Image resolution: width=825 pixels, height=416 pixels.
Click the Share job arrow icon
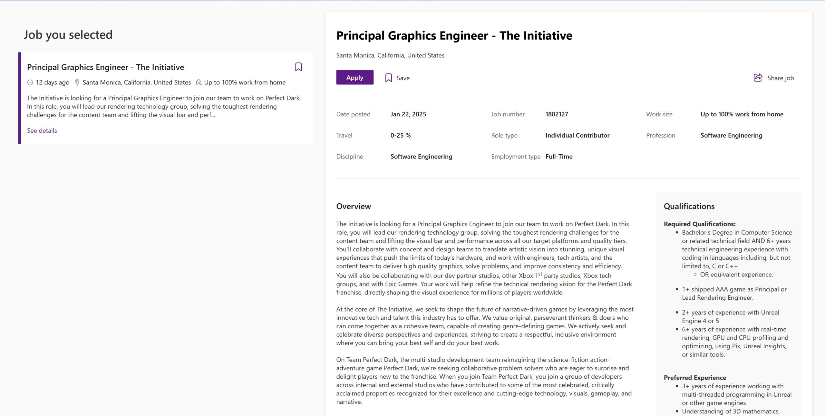[x=758, y=78]
